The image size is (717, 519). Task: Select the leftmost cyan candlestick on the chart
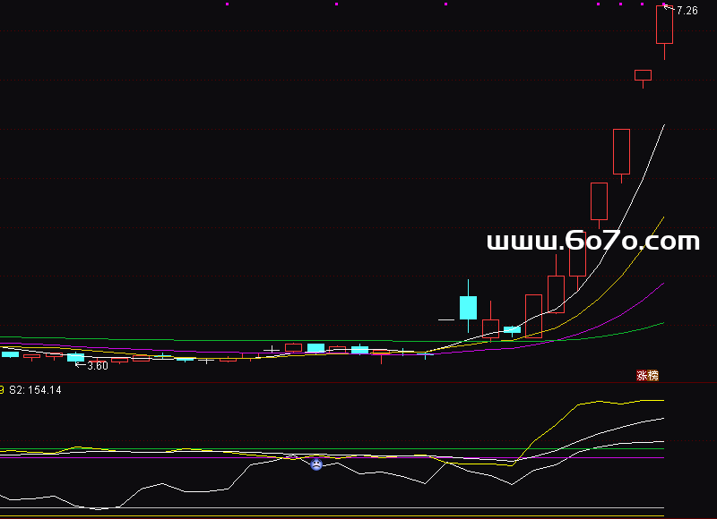pos(10,354)
